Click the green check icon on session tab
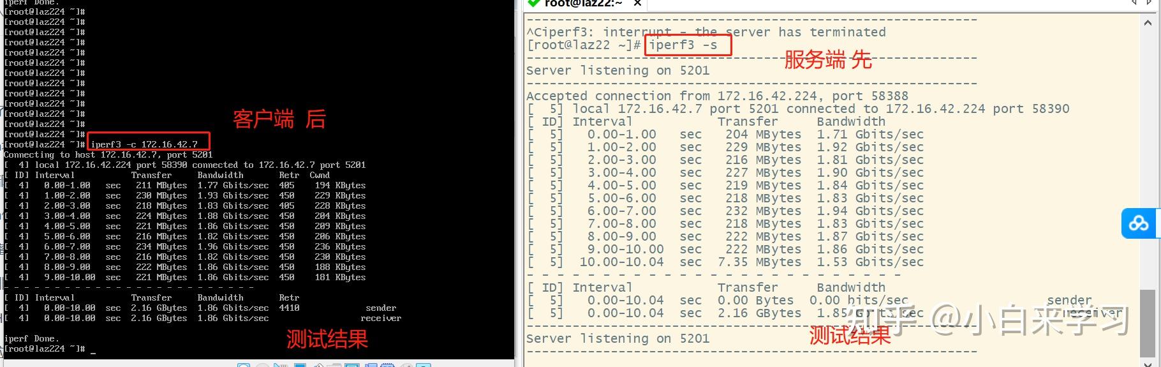The height and width of the screenshot is (367, 1161). (x=534, y=3)
